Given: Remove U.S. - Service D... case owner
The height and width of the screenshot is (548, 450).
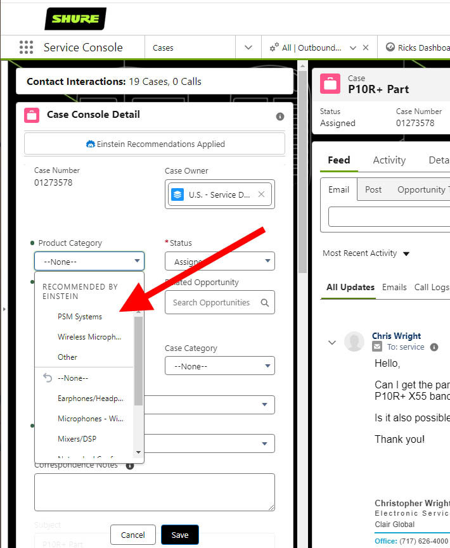Looking at the screenshot, I should tap(261, 194).
